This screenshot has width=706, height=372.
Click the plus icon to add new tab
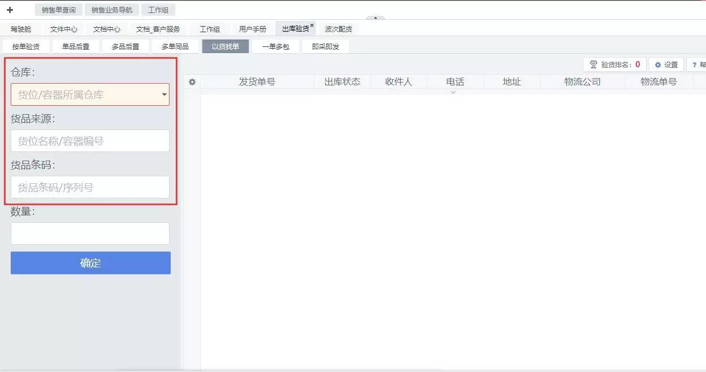10,10
